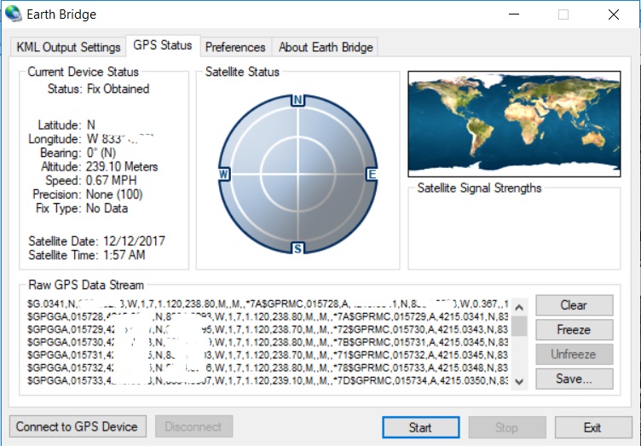This screenshot has height=446, width=641.
Task: Freeze the raw GPS data stream
Action: tap(574, 330)
